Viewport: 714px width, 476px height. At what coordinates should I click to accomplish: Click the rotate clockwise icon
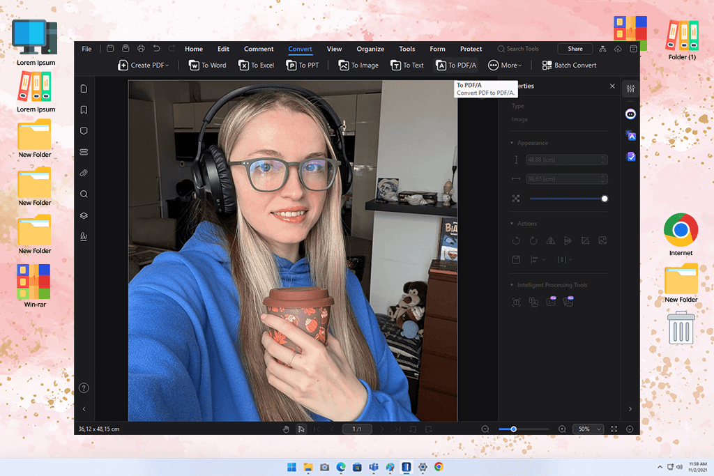pyautogui.click(x=533, y=240)
